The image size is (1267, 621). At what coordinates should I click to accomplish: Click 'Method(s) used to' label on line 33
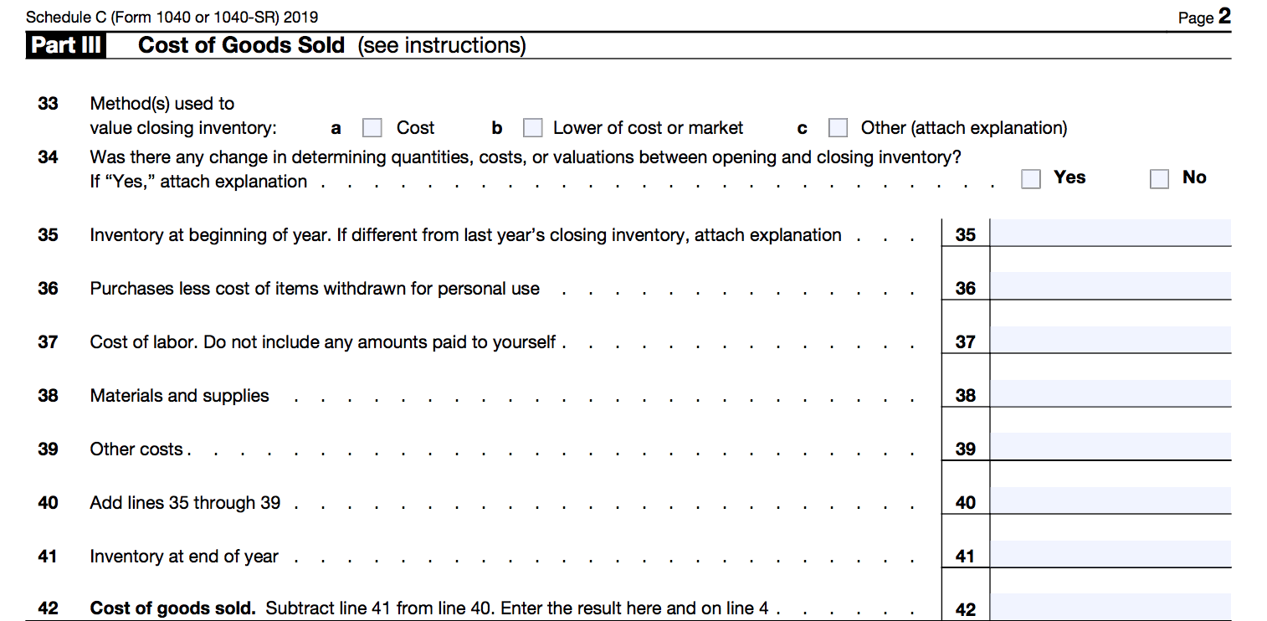[x=162, y=104]
